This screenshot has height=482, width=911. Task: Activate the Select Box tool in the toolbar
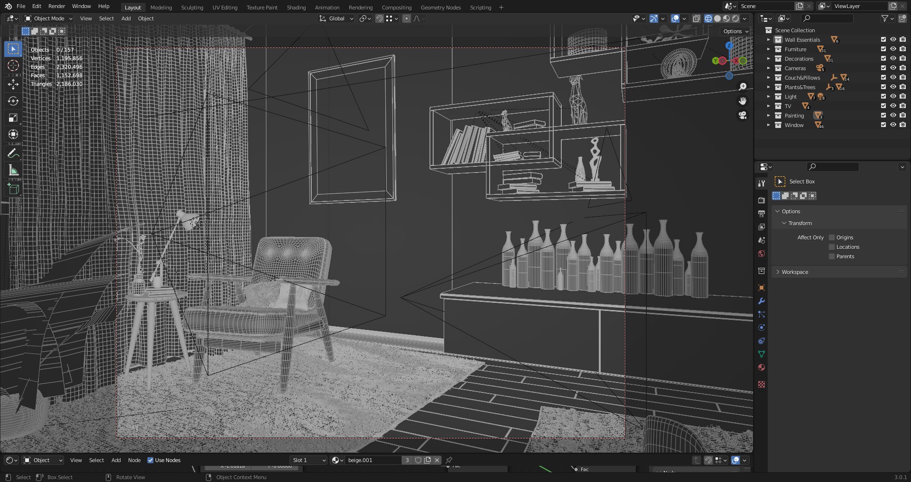coord(13,49)
